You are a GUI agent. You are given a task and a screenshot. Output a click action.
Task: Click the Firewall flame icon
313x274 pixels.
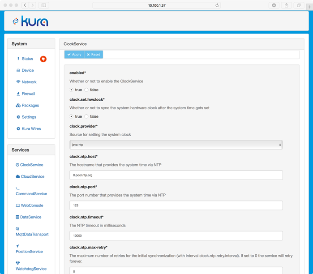18,94
